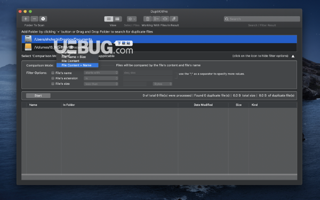
Task: Open the 'starts with' dropdown
Action: coord(101,73)
